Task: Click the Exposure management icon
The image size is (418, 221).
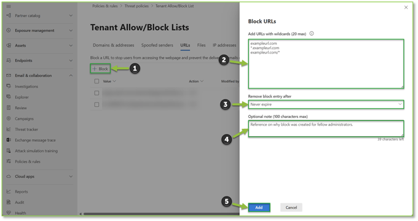Action: pyautogui.click(x=9, y=30)
